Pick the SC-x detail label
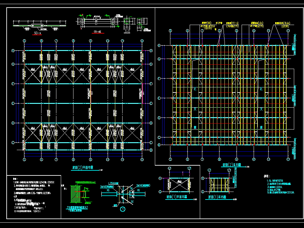304x228 pixels. tap(37, 33)
